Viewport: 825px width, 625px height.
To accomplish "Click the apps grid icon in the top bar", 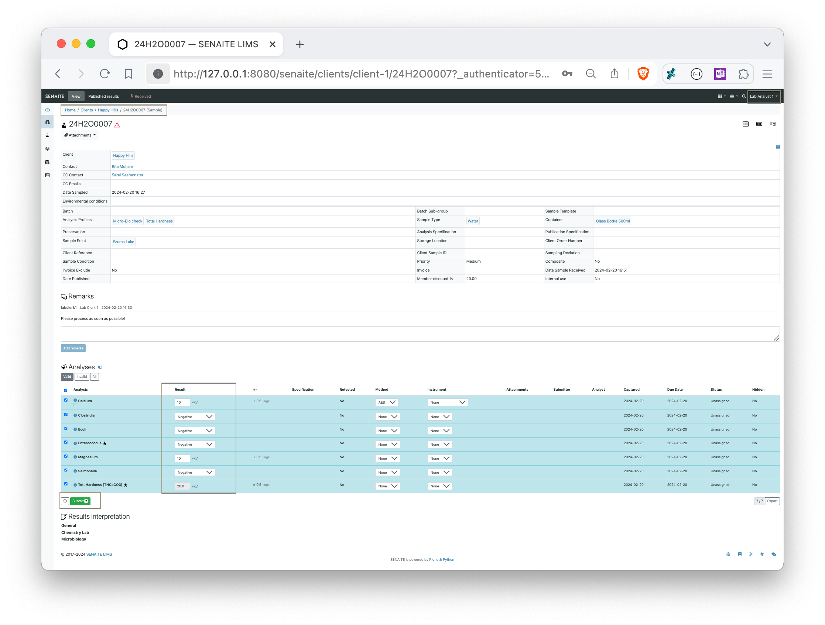I will point(720,96).
